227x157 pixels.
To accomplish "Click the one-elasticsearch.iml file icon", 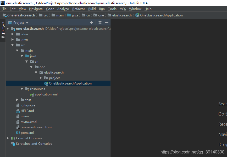I will [x=18, y=127].
